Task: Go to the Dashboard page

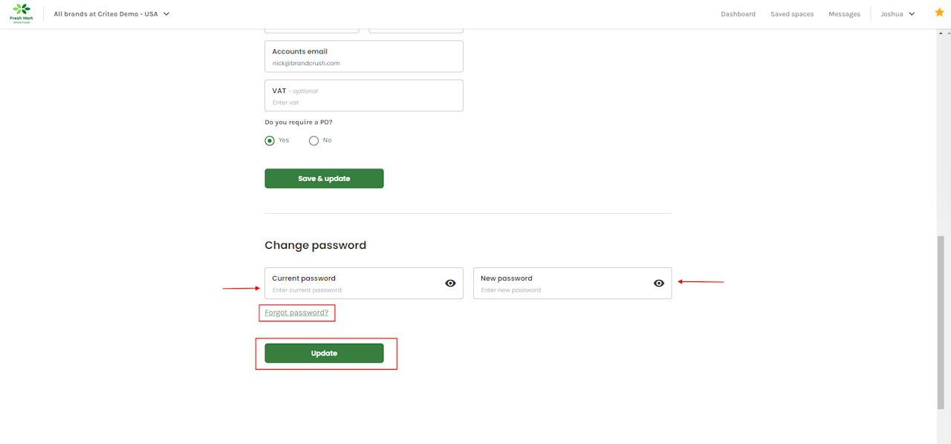Action: 738,14
